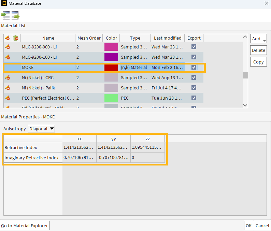Edit the xx Refractive Index value

[79, 147]
